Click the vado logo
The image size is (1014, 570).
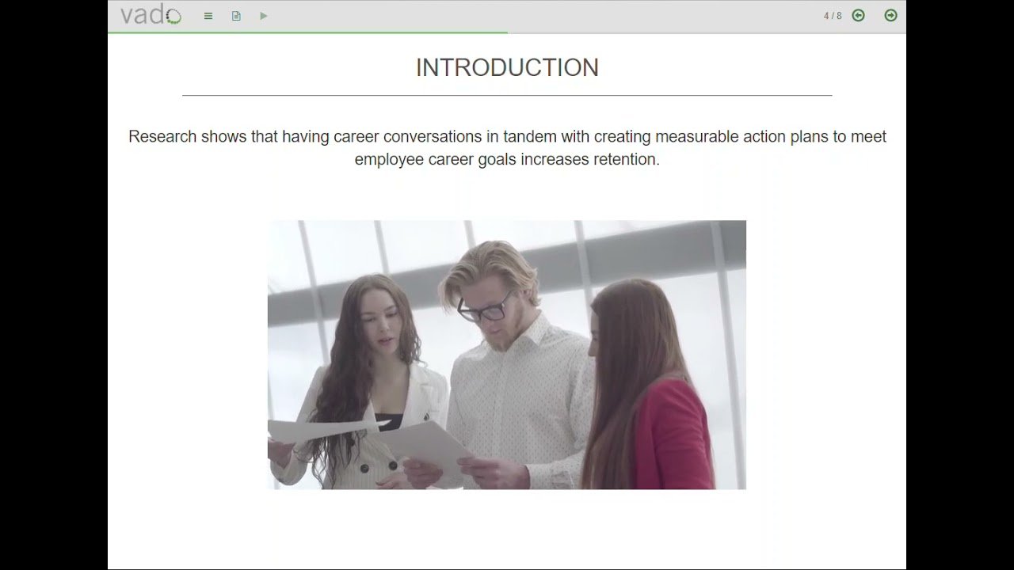151,15
